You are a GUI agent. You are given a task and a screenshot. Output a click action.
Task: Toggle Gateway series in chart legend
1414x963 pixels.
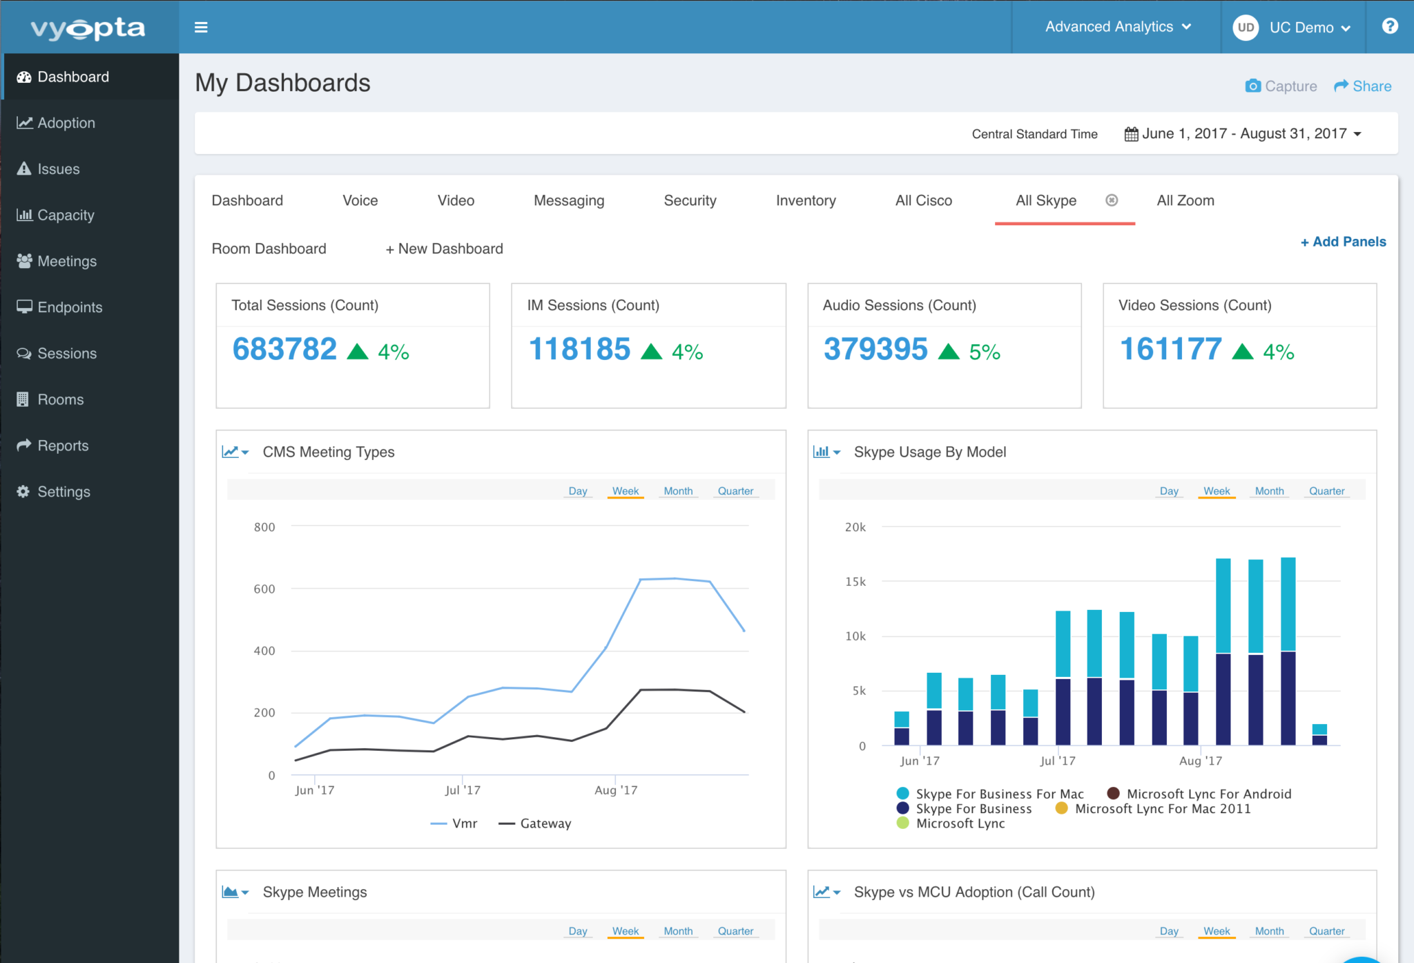point(535,823)
